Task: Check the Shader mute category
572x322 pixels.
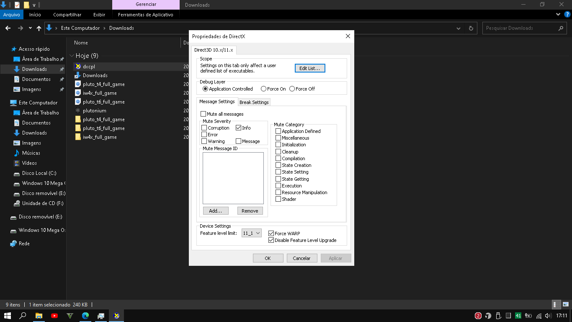Action: point(278,199)
